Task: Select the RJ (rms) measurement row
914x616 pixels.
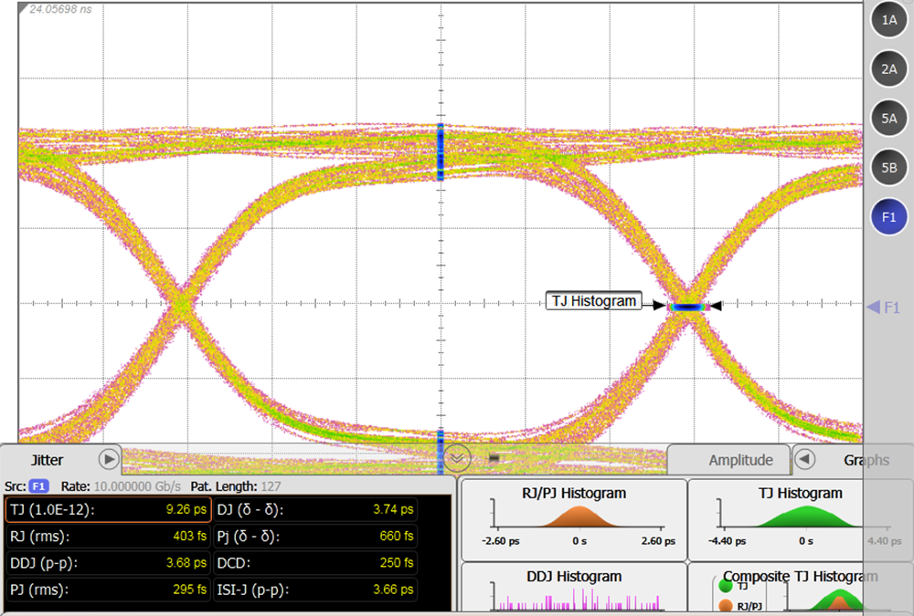Action: [x=109, y=537]
